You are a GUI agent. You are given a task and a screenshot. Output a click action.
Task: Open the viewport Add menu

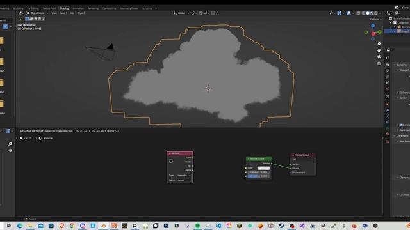[x=72, y=13]
